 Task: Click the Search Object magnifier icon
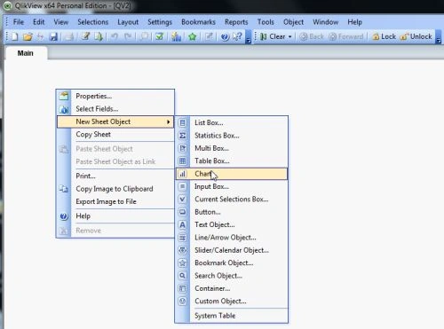tap(183, 276)
